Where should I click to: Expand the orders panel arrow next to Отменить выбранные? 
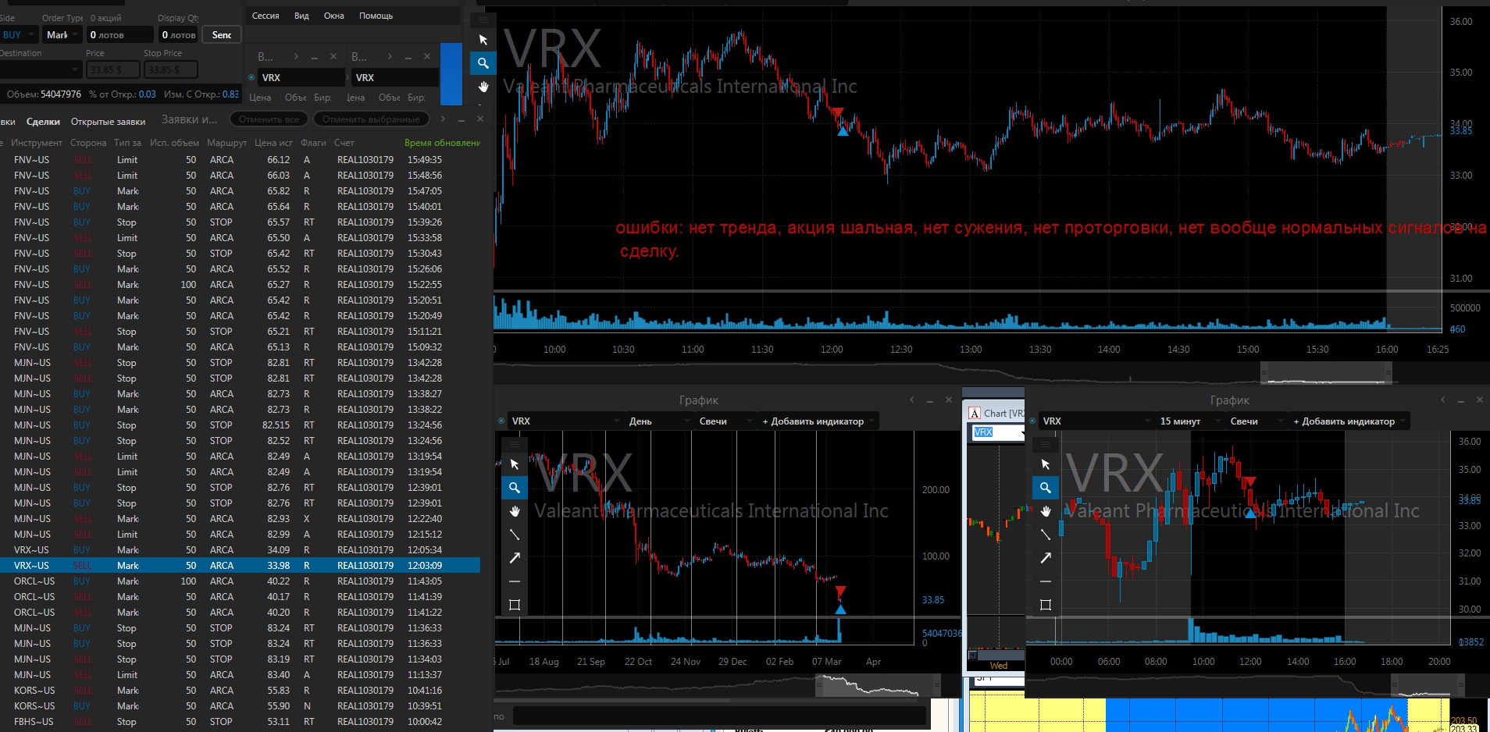pyautogui.click(x=443, y=119)
